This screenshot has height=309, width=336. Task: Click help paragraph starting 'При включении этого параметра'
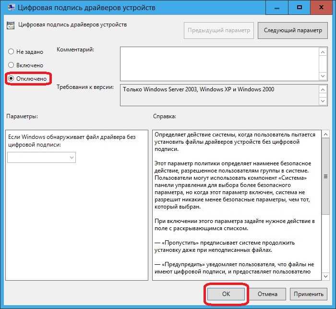pyautogui.click(x=235, y=225)
